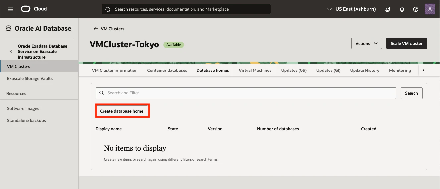Open Cloud Shell developer tools icon
440x189 pixels.
tap(387, 9)
